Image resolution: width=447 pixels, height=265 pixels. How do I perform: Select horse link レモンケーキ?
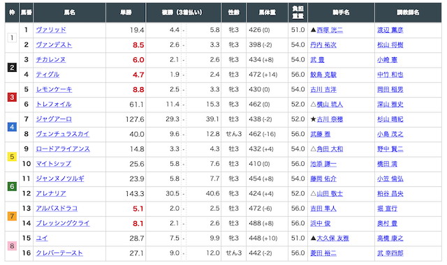pos(54,89)
